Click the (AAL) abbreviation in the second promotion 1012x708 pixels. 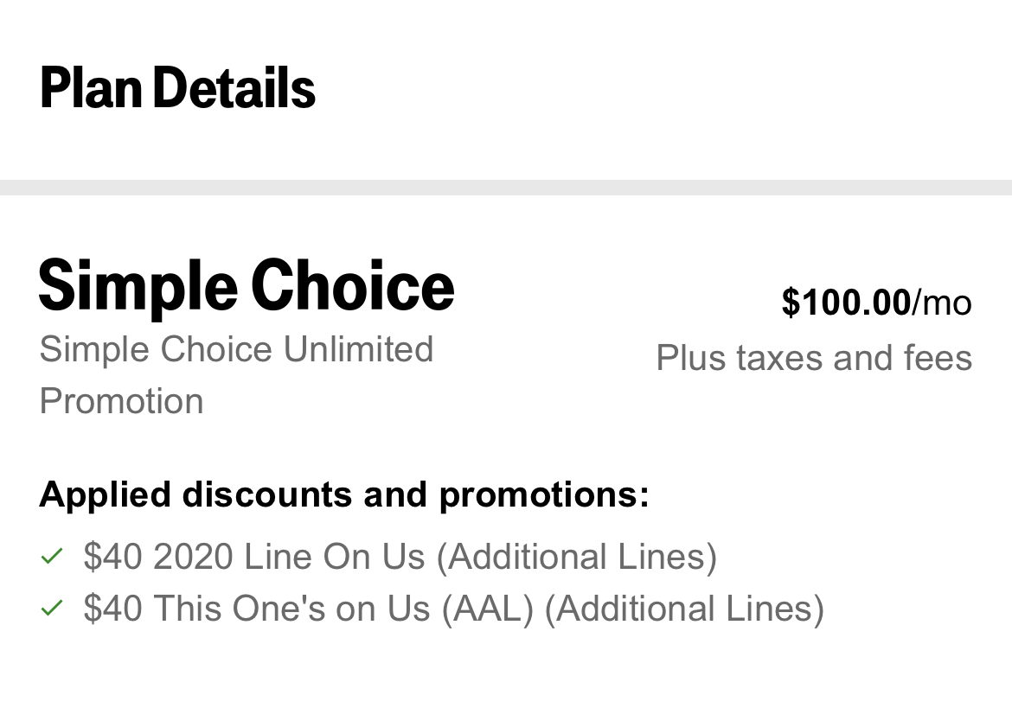point(488,608)
